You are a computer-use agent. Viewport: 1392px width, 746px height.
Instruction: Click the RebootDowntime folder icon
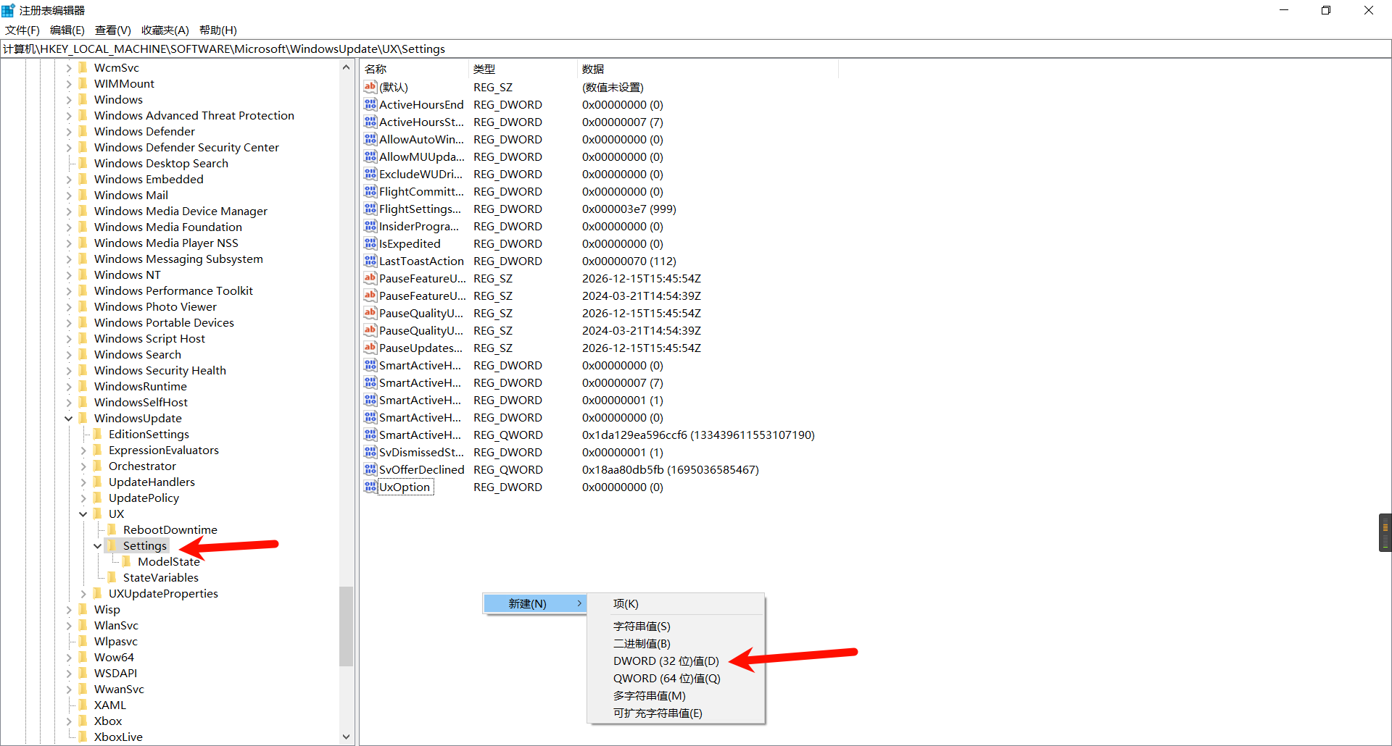point(112,529)
